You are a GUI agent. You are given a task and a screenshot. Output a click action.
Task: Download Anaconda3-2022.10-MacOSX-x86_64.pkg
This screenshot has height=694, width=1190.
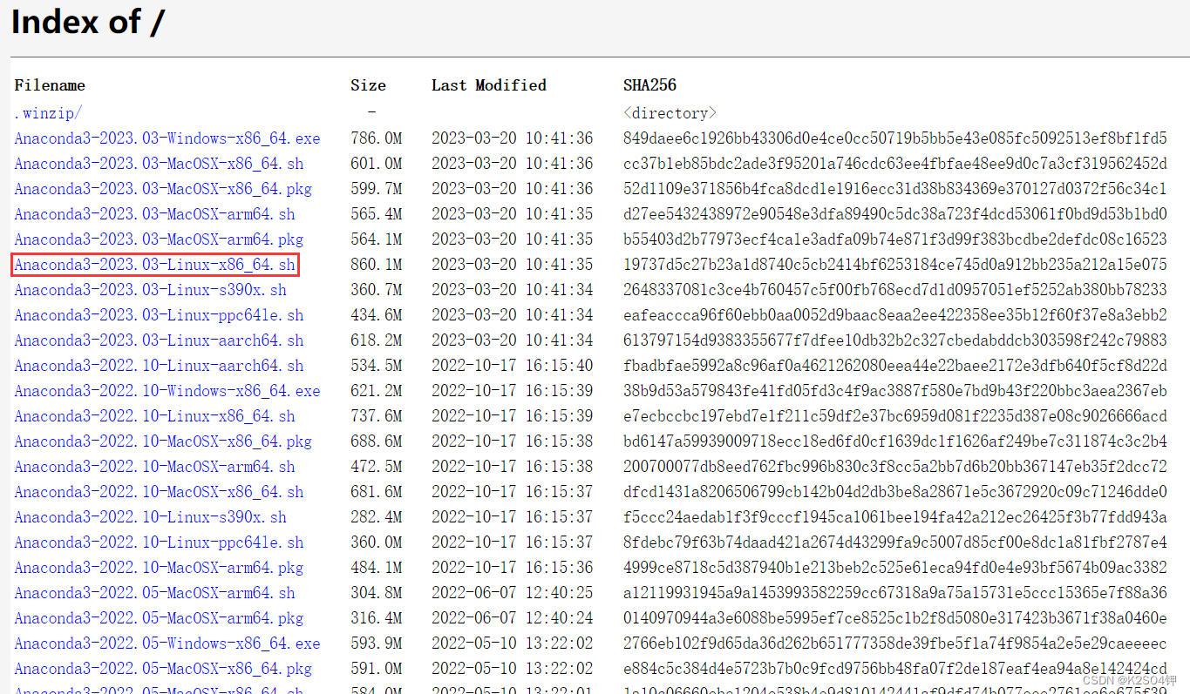click(x=163, y=441)
